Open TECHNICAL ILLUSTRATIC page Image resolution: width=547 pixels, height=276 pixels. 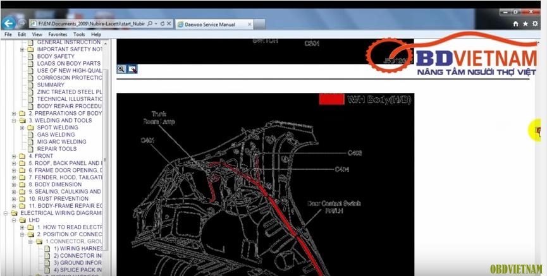coord(70,99)
